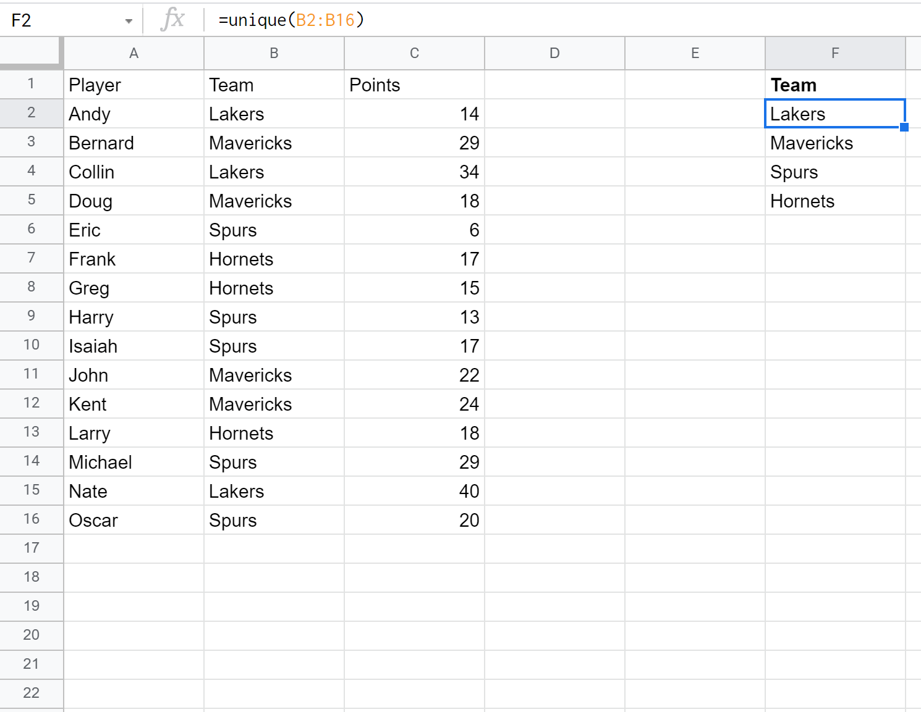Select the Hornets cell in column F
921x712 pixels.
coord(835,201)
